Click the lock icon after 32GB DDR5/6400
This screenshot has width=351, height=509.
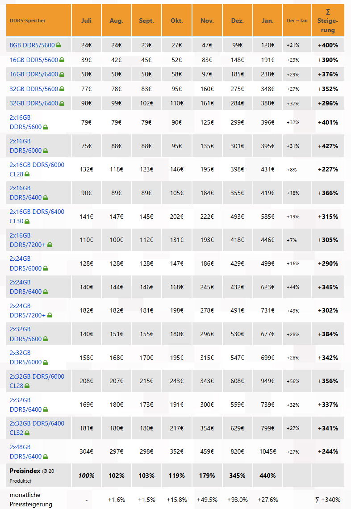click(62, 104)
